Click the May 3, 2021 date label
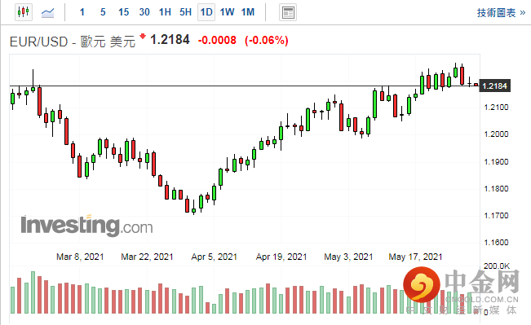Viewport: 531px width, 325px height. (x=348, y=257)
